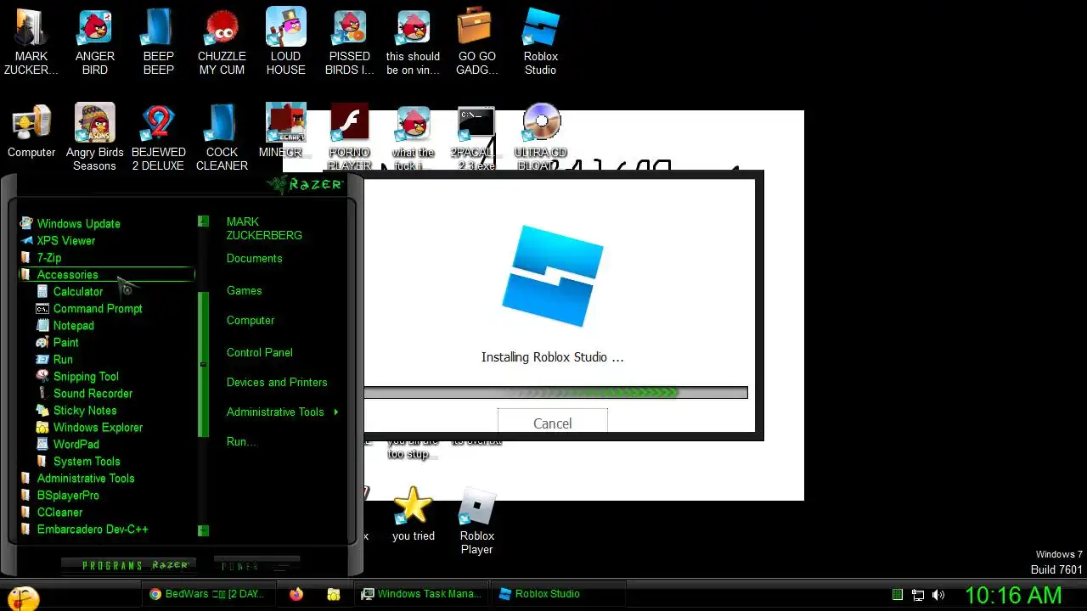Click the volume speaker tray icon
The height and width of the screenshot is (611, 1087).
(x=938, y=595)
